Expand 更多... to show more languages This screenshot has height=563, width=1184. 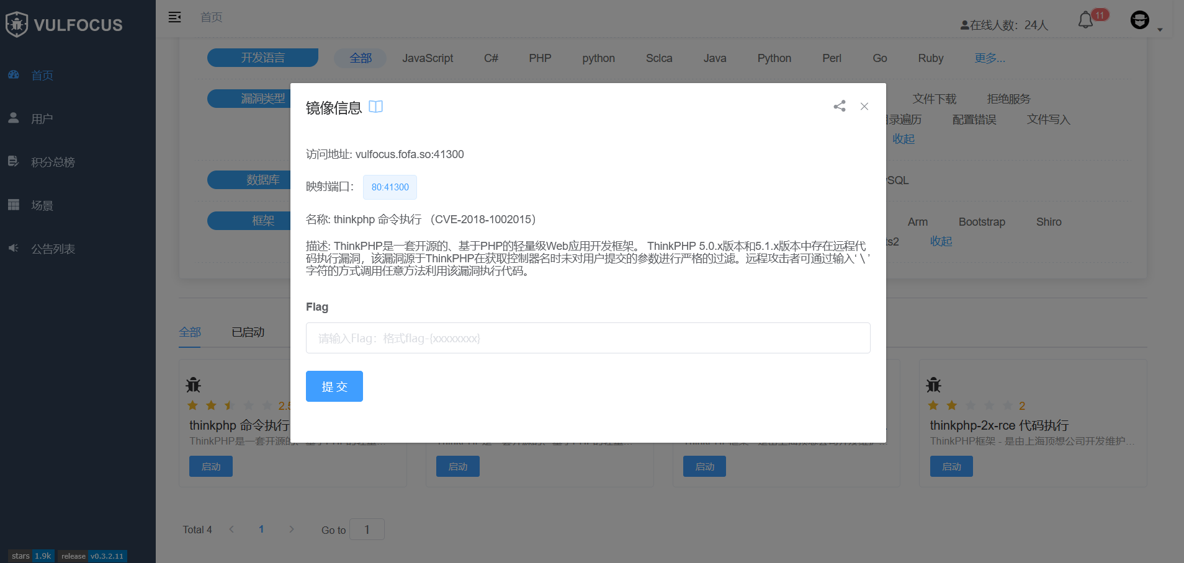pos(989,58)
